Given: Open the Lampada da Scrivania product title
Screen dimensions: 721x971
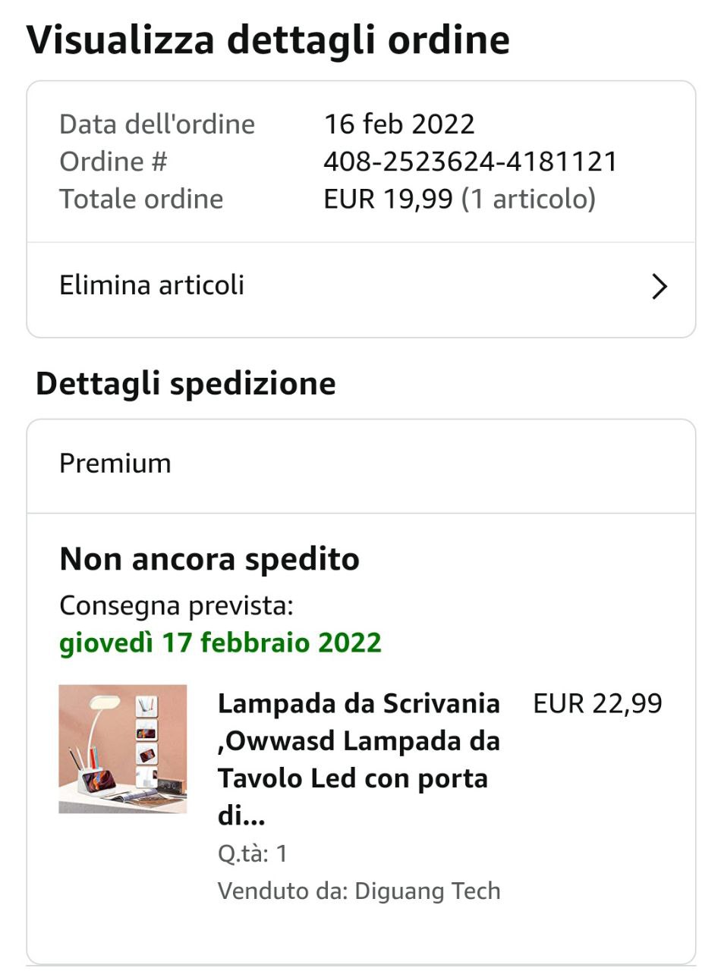Looking at the screenshot, I should pyautogui.click(x=359, y=759).
